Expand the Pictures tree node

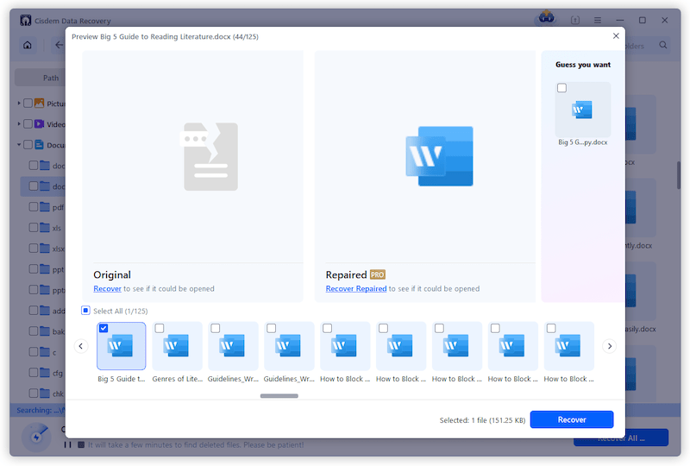[19, 103]
